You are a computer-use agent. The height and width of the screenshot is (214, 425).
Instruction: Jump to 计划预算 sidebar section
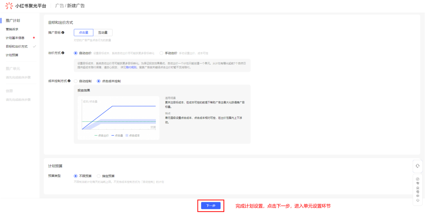click(12, 55)
